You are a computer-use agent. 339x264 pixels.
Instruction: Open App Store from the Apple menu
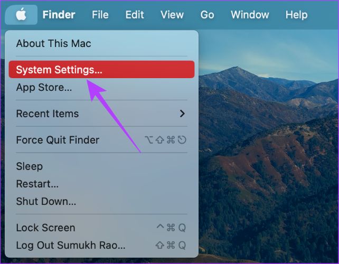point(44,87)
